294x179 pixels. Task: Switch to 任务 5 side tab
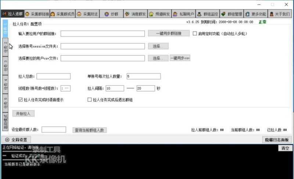5,103
